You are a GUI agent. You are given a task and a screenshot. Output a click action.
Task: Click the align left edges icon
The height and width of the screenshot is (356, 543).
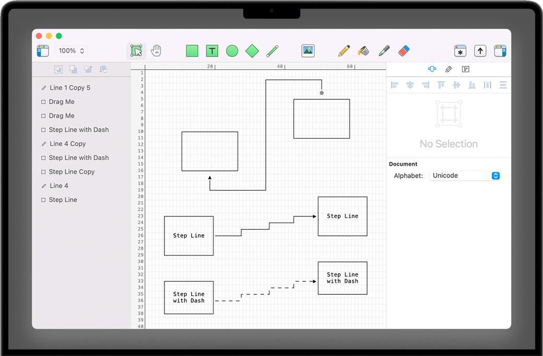coord(394,85)
